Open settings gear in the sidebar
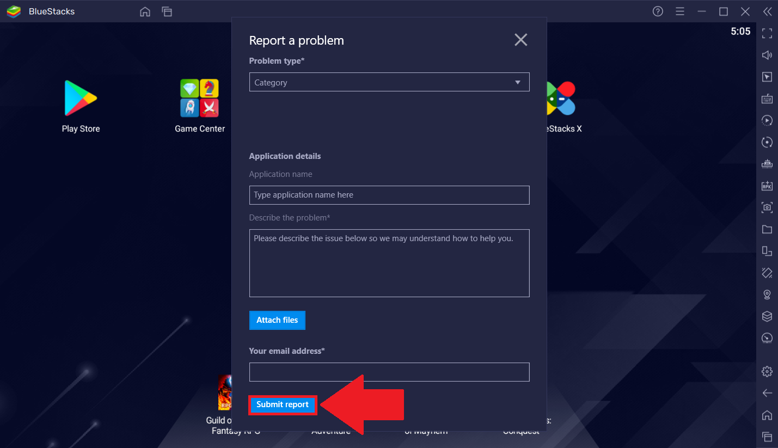Image resolution: width=778 pixels, height=448 pixels. coord(767,371)
